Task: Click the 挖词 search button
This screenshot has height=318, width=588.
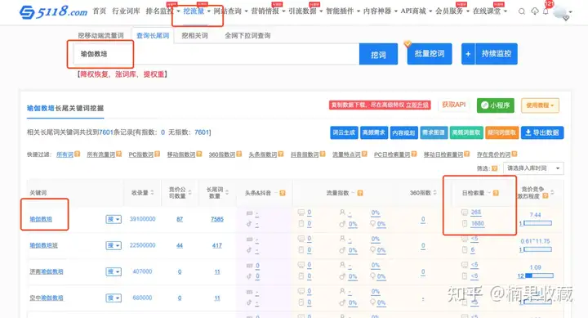Action: coord(378,55)
